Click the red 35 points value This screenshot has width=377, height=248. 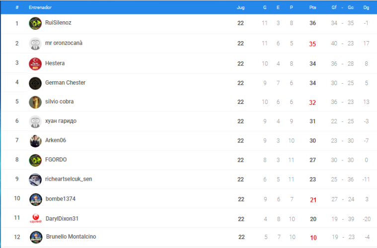312,44
